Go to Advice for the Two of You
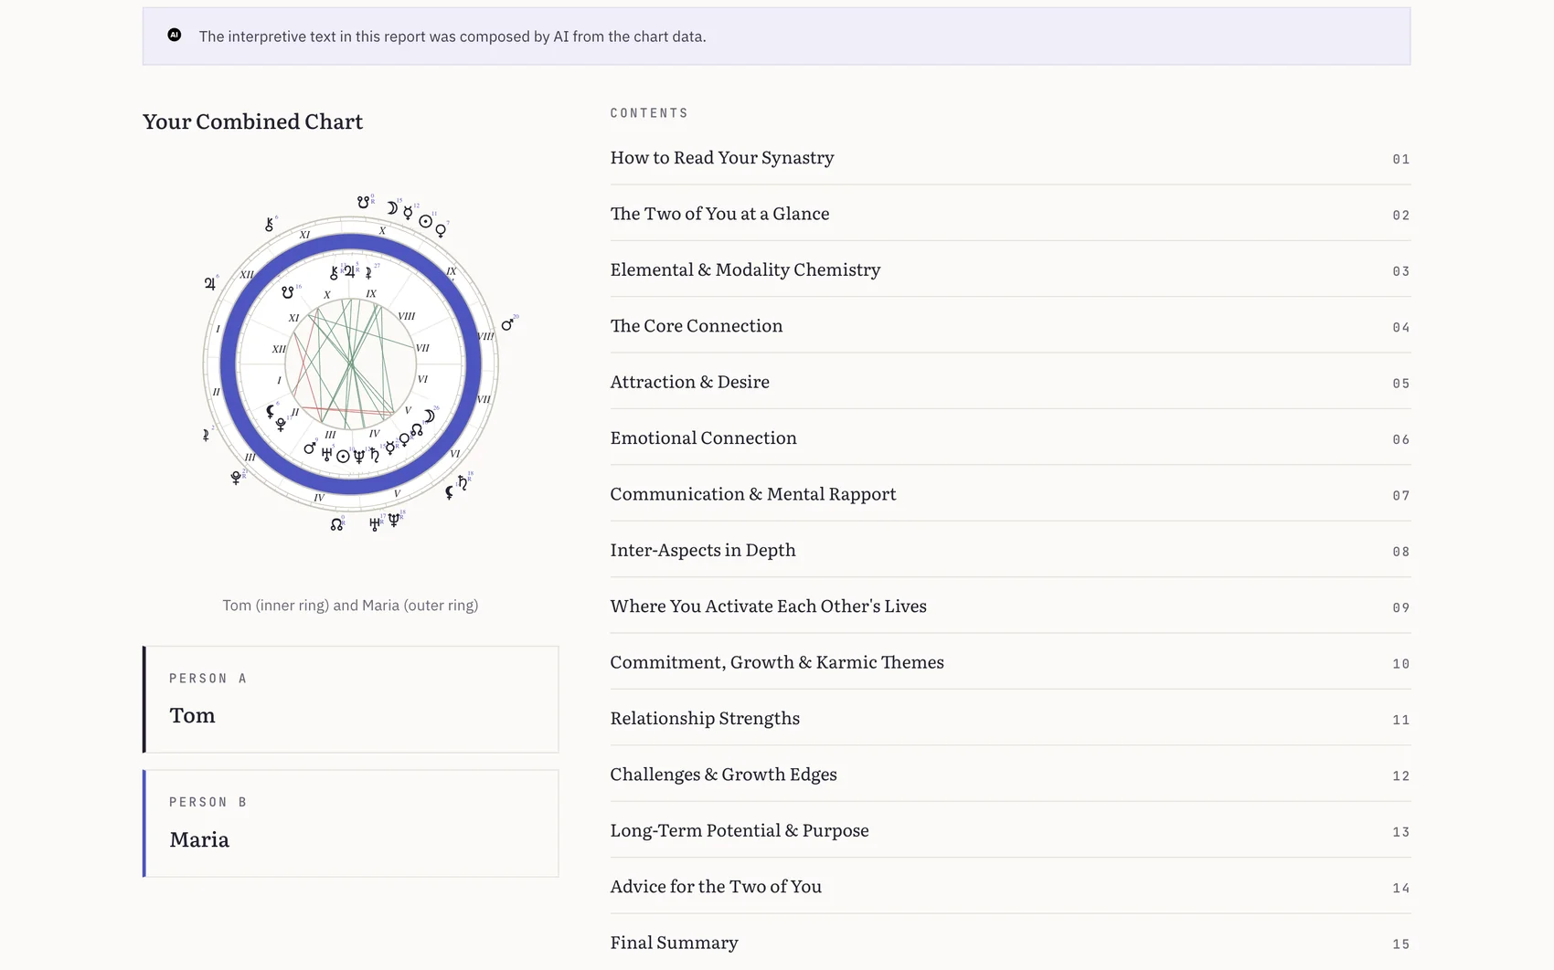This screenshot has width=1554, height=970. [1010, 887]
